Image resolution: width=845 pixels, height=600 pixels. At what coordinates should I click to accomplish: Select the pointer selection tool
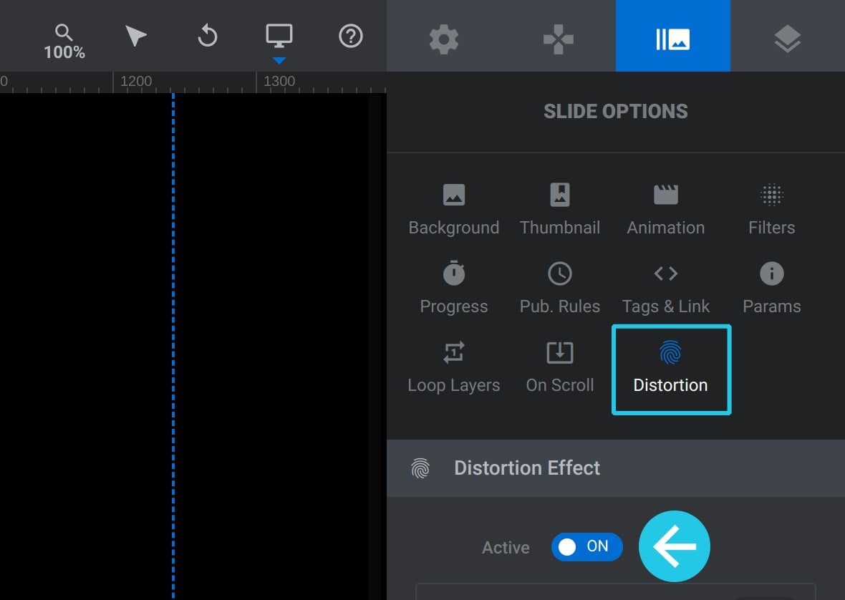135,36
